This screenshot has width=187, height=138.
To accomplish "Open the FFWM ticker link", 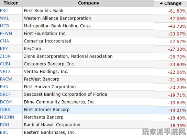I will click(x=6, y=34).
